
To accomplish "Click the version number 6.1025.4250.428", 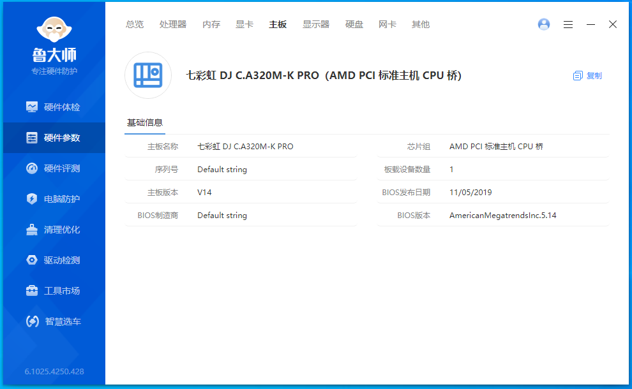I will coord(54,372).
